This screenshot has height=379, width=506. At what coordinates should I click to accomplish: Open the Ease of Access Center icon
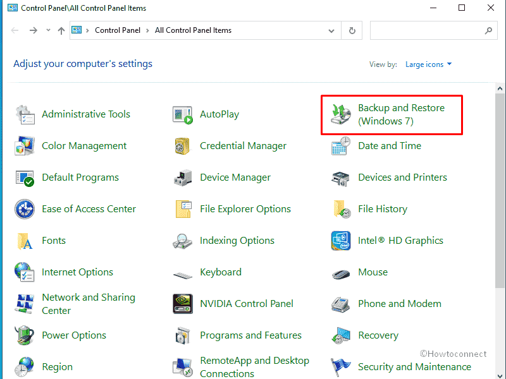[25, 209]
